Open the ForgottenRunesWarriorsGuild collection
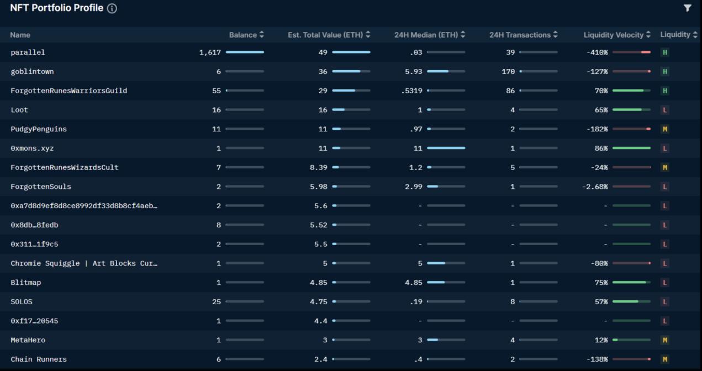The width and height of the screenshot is (702, 371). click(69, 91)
